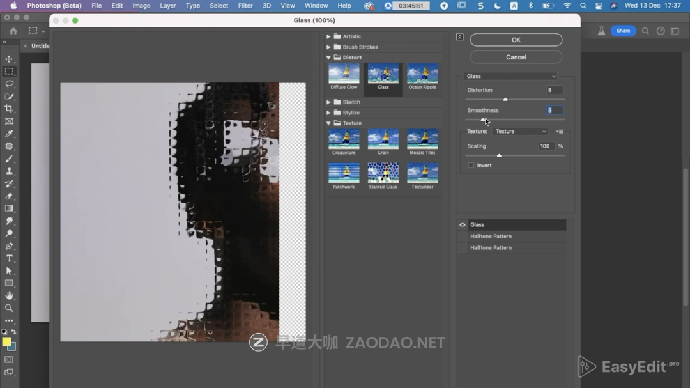Pick the Eyedropper tool
The width and height of the screenshot is (690, 388).
9,134
